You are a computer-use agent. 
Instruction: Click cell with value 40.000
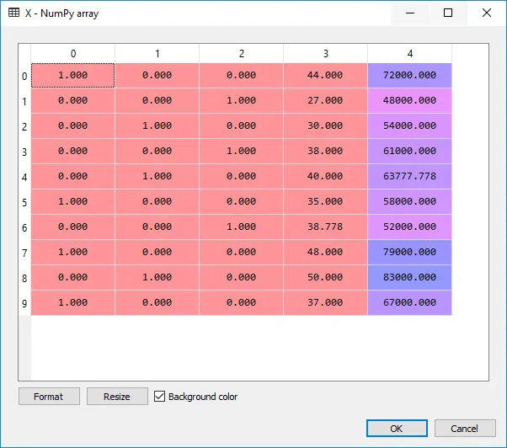click(325, 176)
